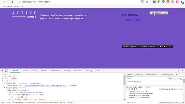This screenshot has width=185, height=104.
Task: Open recorder bar dropdown arrow
Action: pos(160,47)
